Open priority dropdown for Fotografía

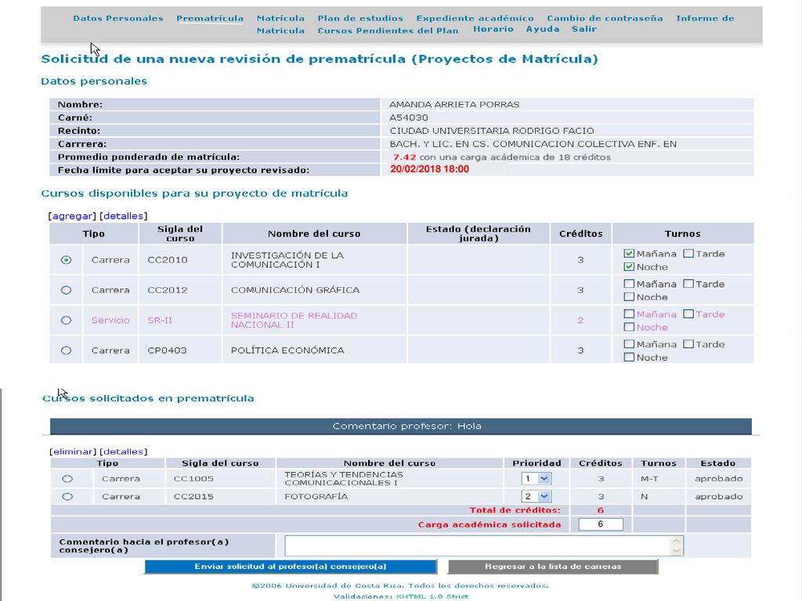point(536,496)
